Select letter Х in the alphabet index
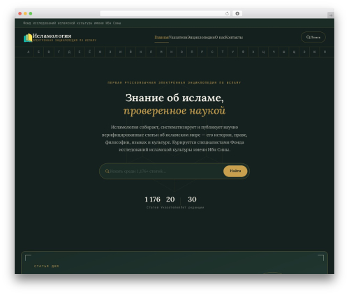The width and height of the screenshot is (349, 295). [x=253, y=52]
